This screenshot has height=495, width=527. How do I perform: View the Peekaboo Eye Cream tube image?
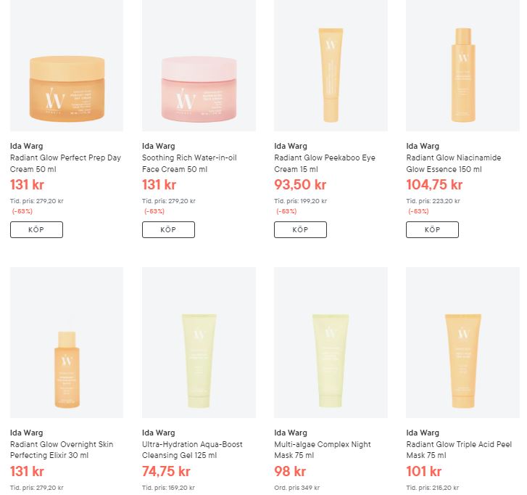coord(331,65)
